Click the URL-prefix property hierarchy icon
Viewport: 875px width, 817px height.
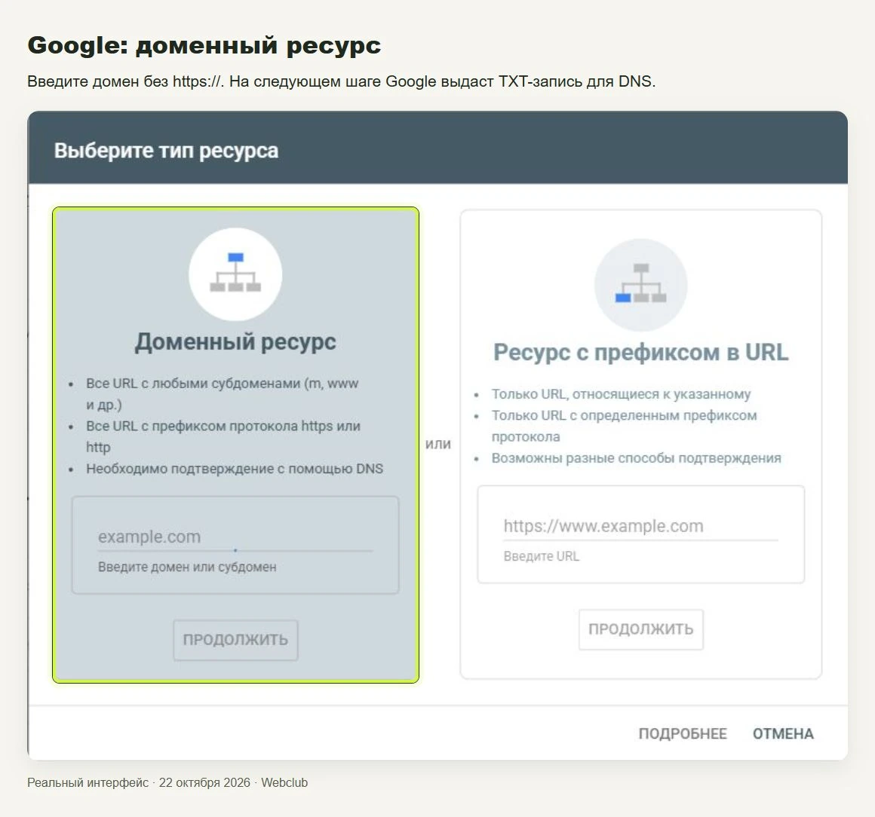(640, 285)
